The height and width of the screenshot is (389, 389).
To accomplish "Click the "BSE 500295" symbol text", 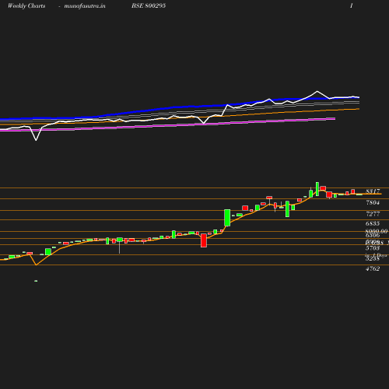I will (x=149, y=5).
